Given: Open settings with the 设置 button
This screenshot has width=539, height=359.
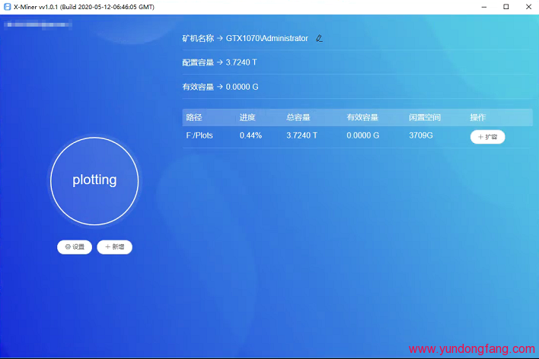Looking at the screenshot, I should 75,247.
